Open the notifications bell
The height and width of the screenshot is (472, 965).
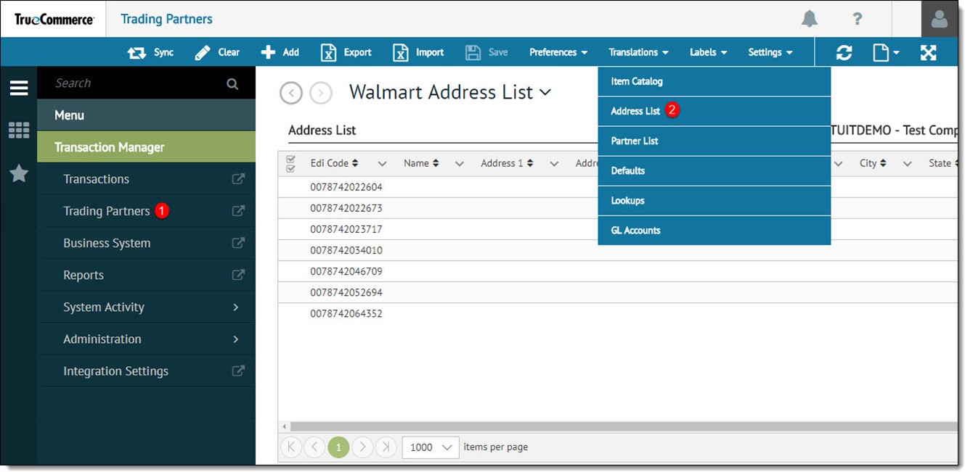pyautogui.click(x=810, y=19)
